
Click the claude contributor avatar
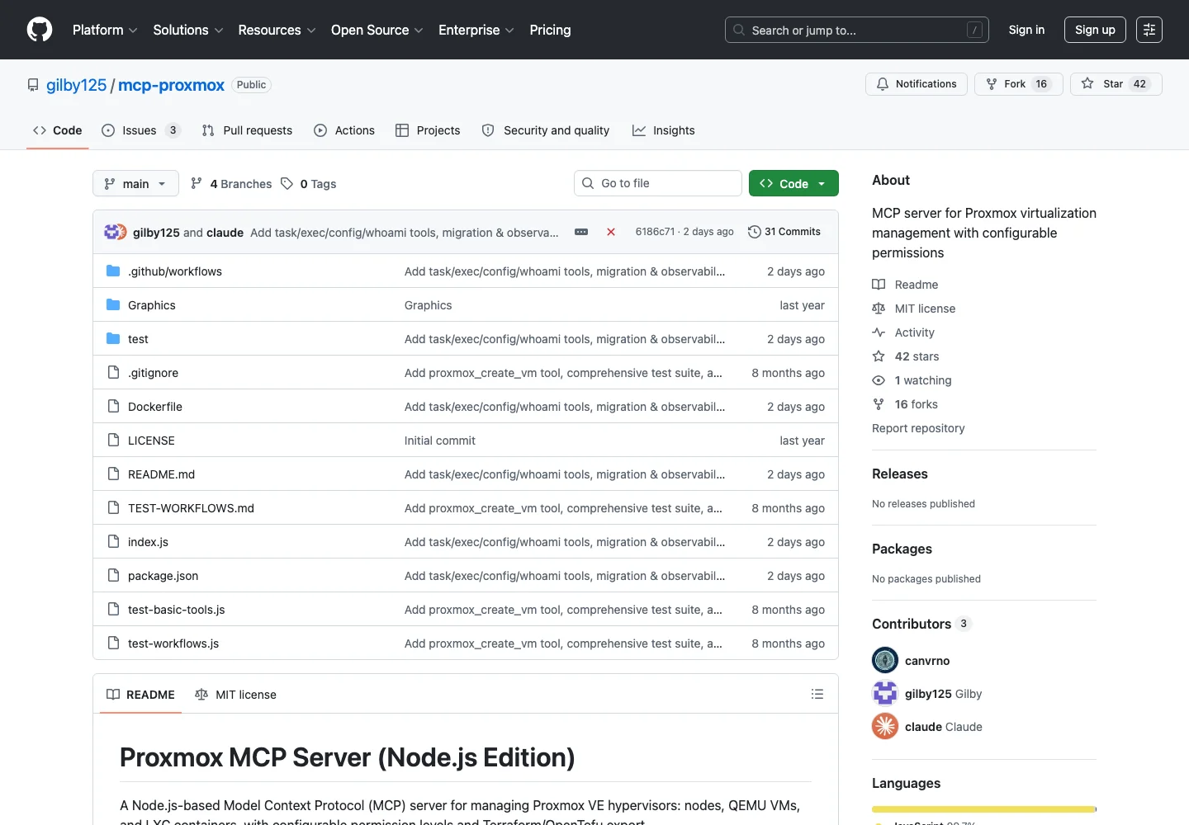coord(885,726)
